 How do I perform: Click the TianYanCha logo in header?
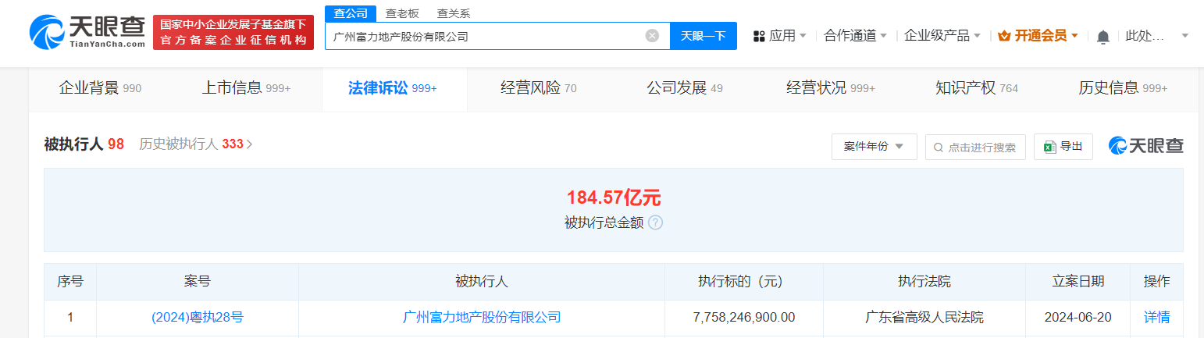tap(87, 32)
